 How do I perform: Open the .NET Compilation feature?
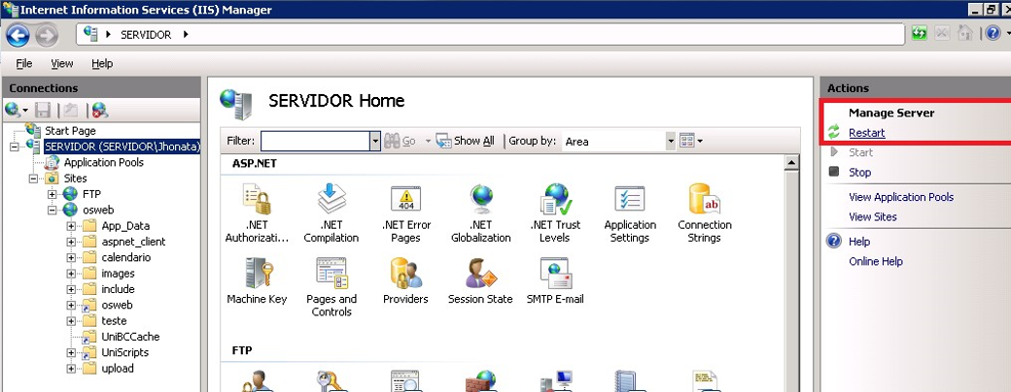(331, 200)
